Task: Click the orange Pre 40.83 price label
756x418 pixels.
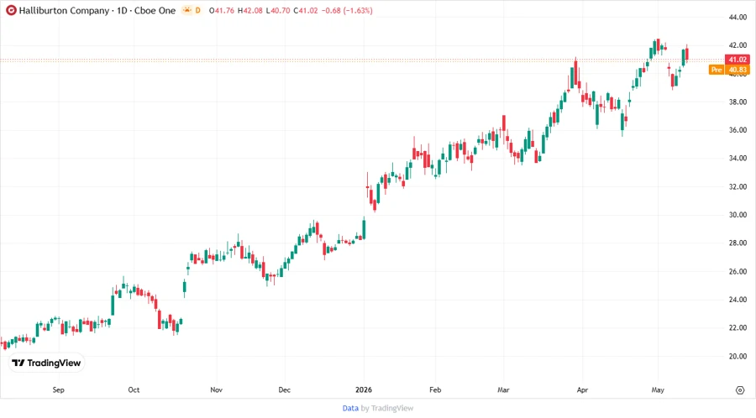Action: point(729,70)
